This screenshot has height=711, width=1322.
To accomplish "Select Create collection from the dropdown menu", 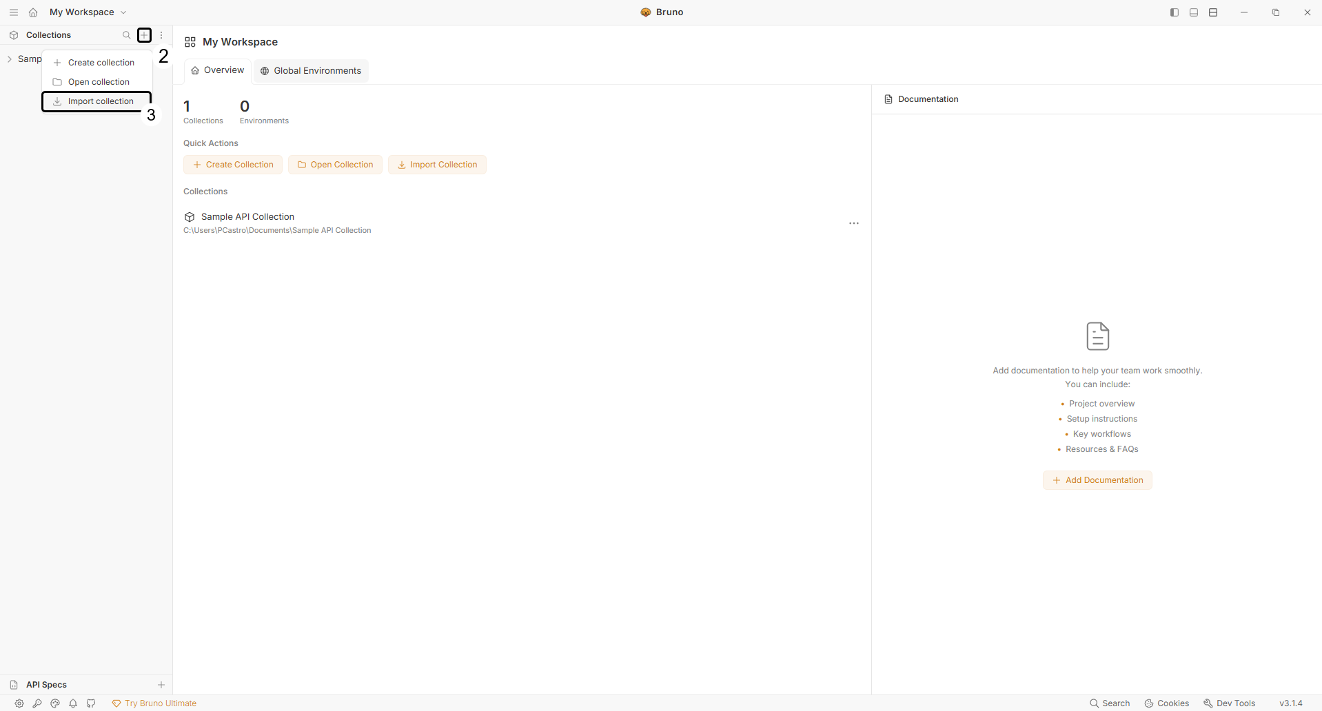I will [97, 63].
